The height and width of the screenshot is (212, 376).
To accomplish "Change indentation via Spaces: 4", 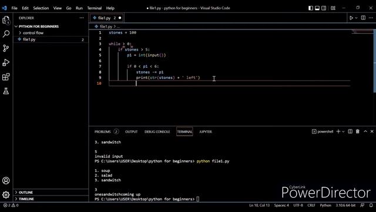I will pos(281,206).
